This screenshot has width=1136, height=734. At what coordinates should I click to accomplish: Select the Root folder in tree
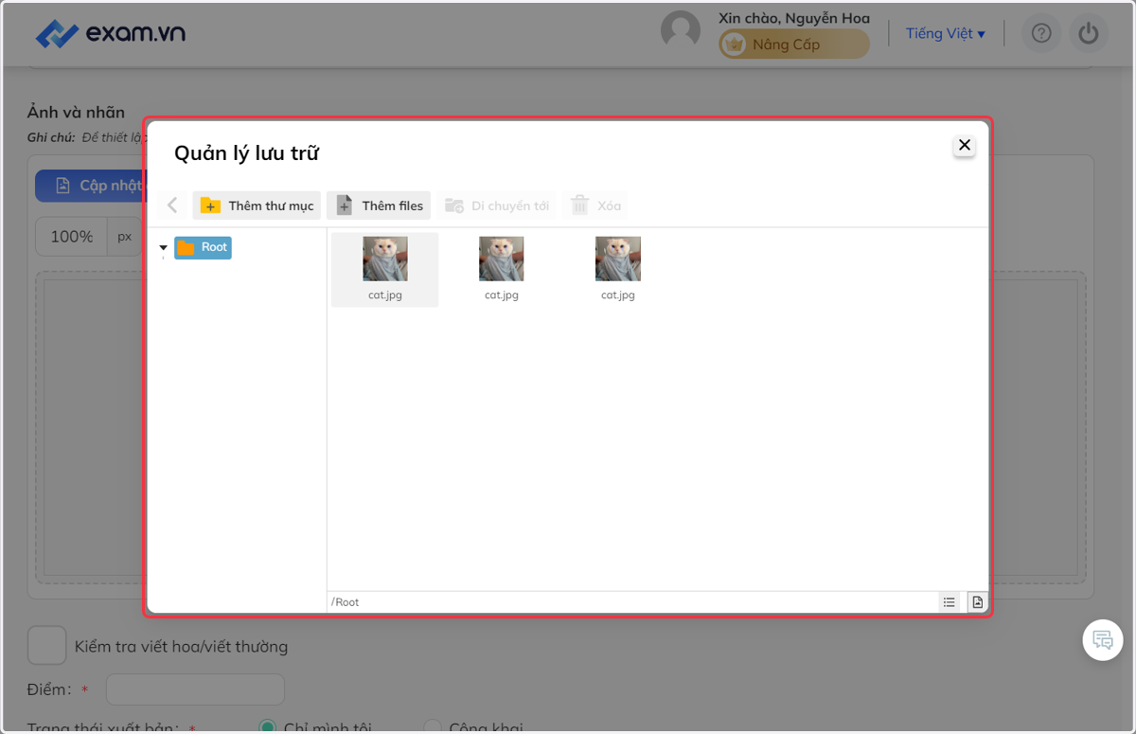pyautogui.click(x=203, y=247)
